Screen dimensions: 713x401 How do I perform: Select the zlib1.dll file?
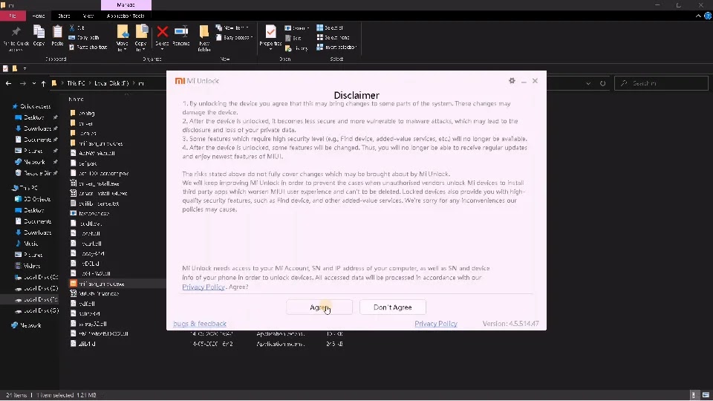click(x=83, y=344)
